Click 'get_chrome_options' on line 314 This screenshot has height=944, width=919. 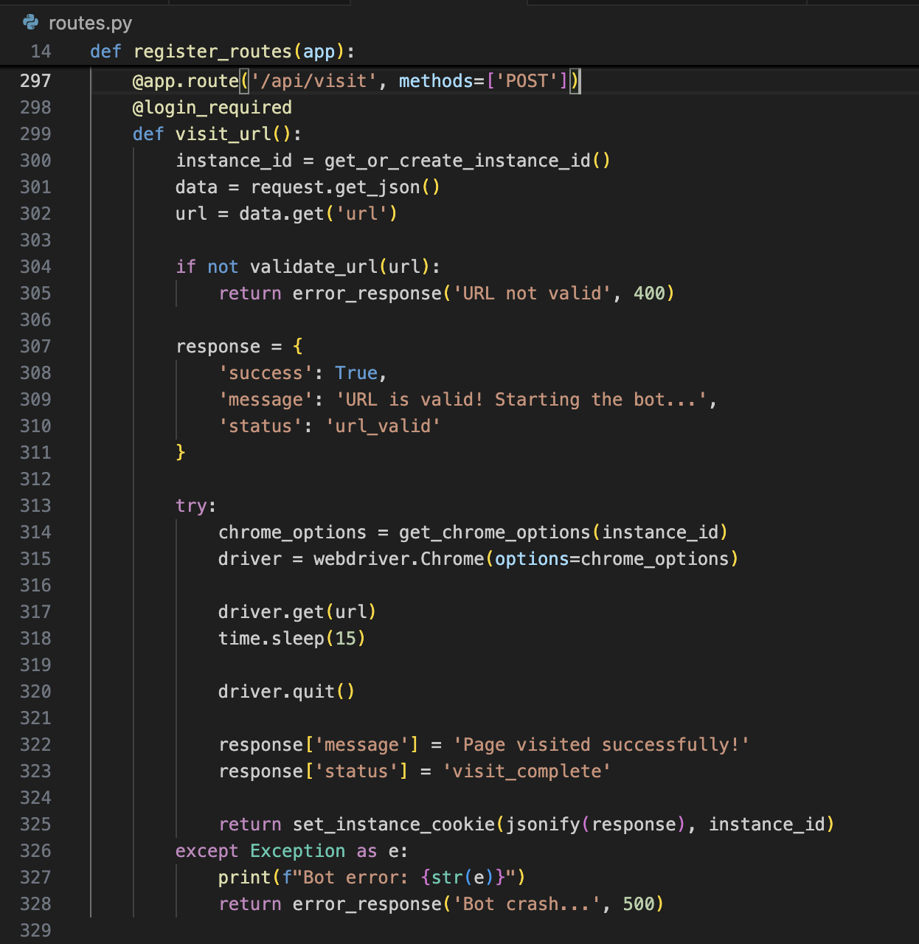pos(495,532)
